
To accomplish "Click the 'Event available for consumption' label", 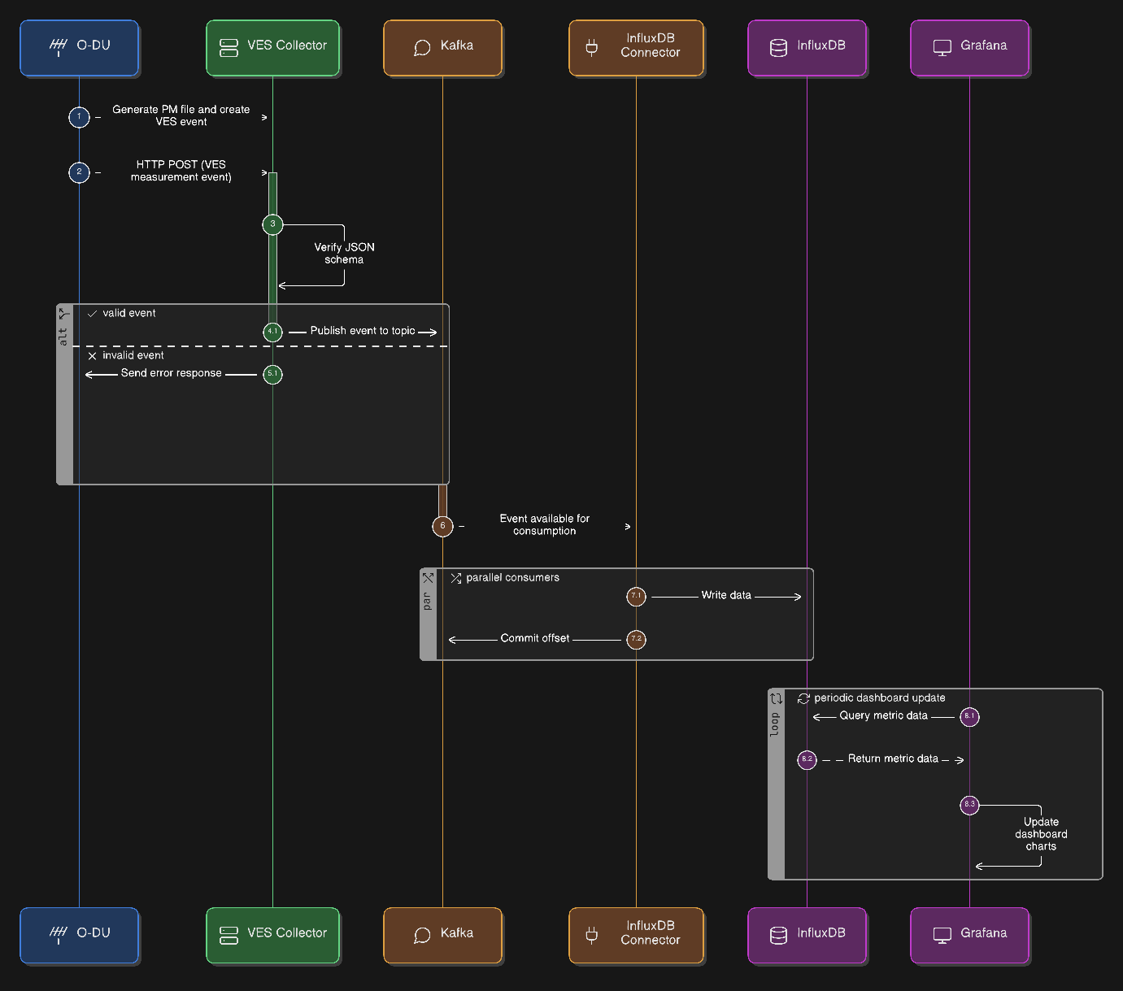I will [545, 524].
